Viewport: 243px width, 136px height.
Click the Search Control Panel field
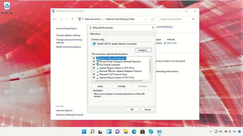(x=178, y=19)
